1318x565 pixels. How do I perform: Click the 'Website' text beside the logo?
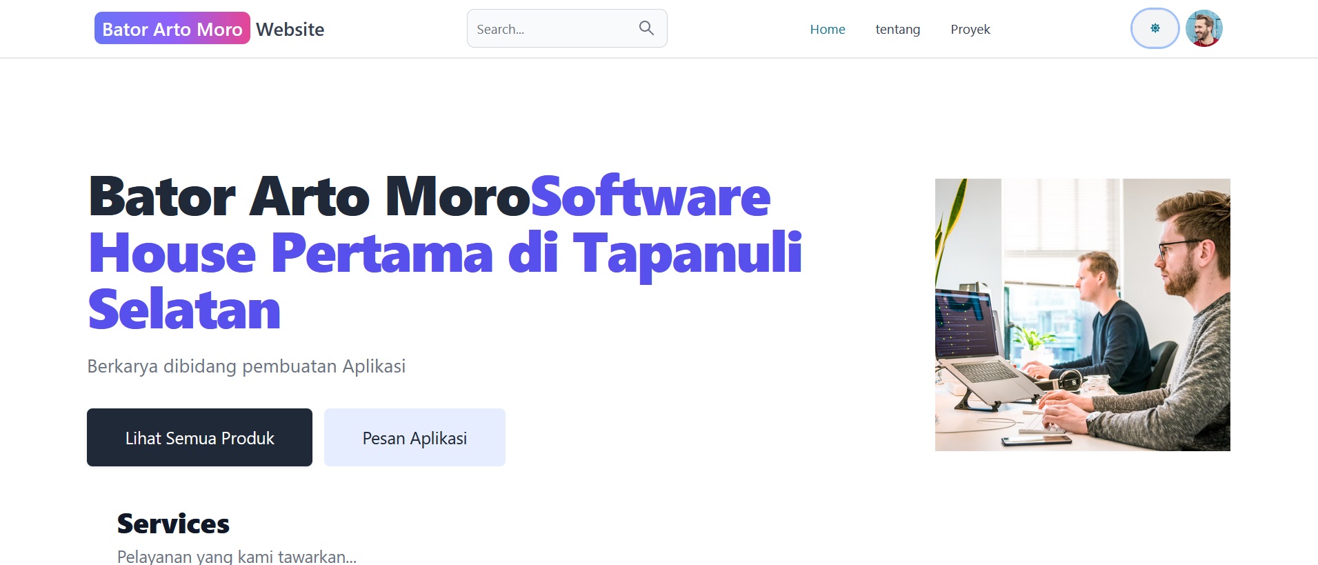click(x=290, y=30)
